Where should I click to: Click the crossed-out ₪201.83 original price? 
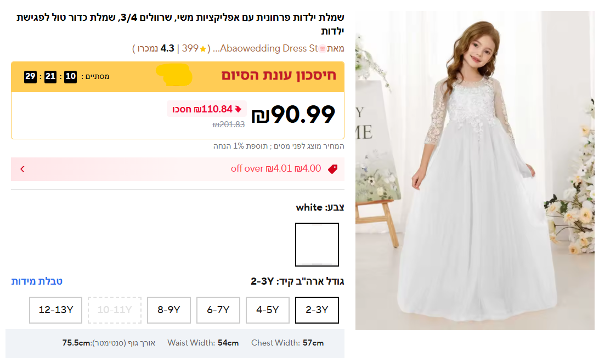[x=228, y=125]
